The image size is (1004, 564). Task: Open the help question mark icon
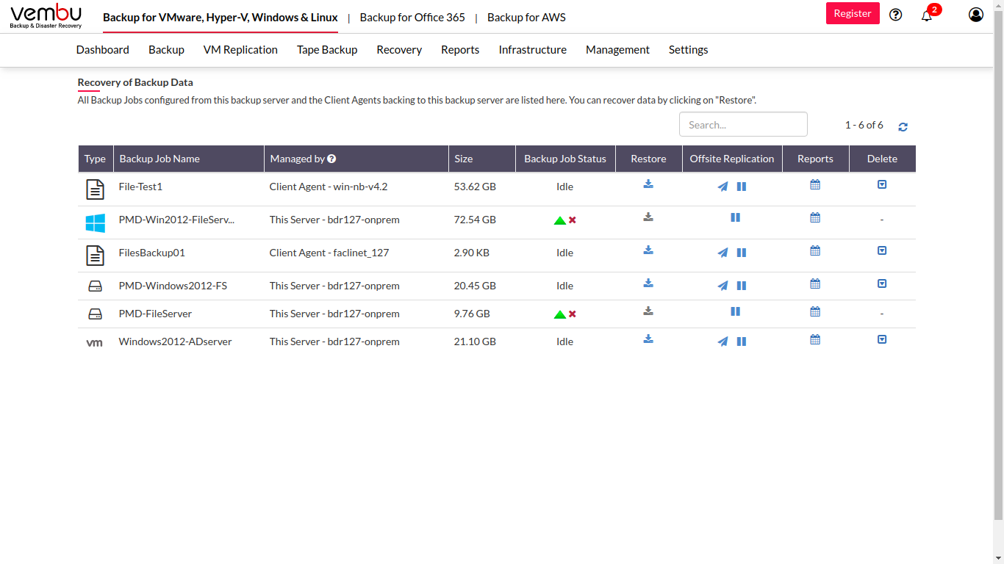tap(895, 14)
